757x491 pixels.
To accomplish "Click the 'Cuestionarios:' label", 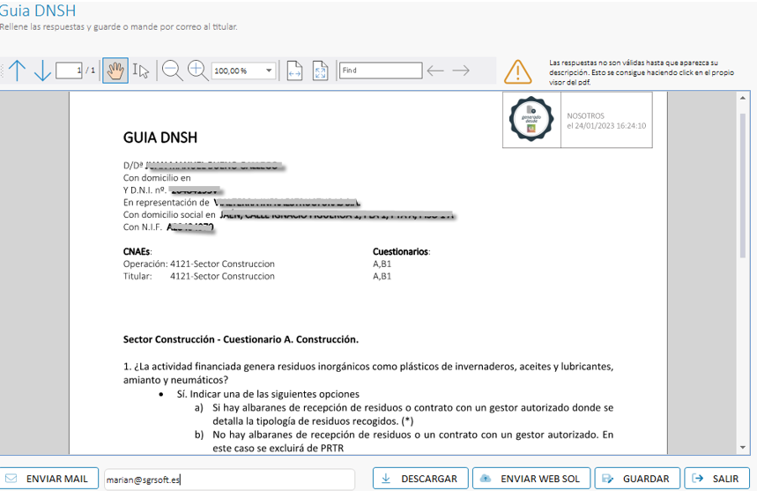I will [x=401, y=251].
